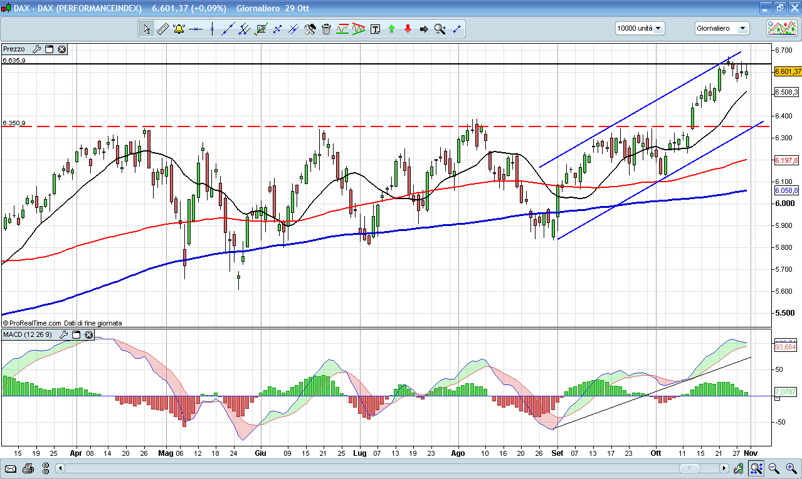Open the dropdown beside the magnifier tool

click(444, 29)
